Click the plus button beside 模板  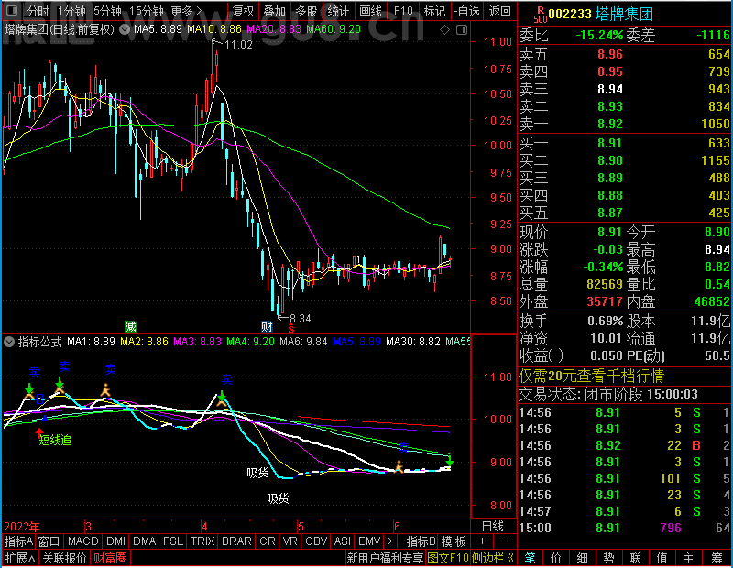pos(482,541)
